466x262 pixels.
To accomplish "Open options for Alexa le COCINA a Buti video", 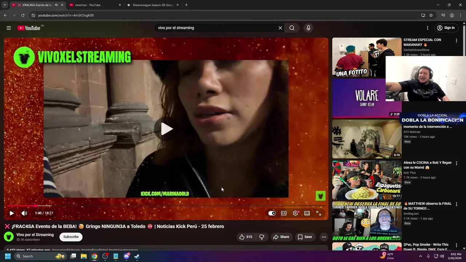I will pyautogui.click(x=457, y=163).
